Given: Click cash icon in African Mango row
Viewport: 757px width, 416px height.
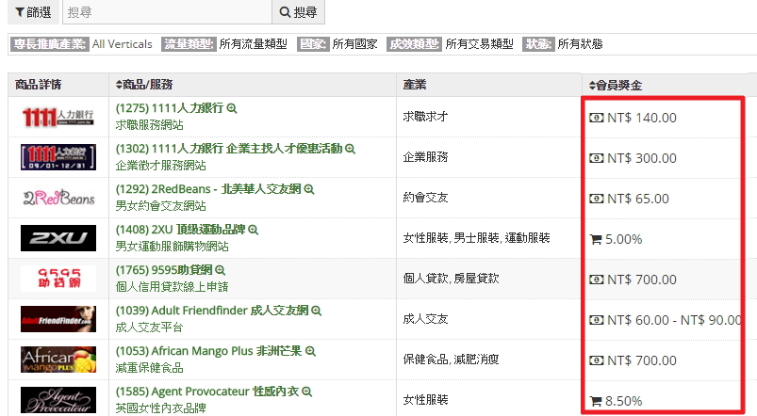Looking at the screenshot, I should click(x=596, y=360).
